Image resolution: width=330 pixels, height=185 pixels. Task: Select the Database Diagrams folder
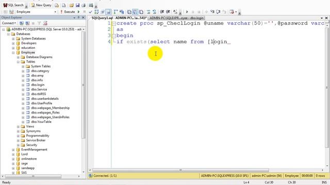[x=39, y=57]
